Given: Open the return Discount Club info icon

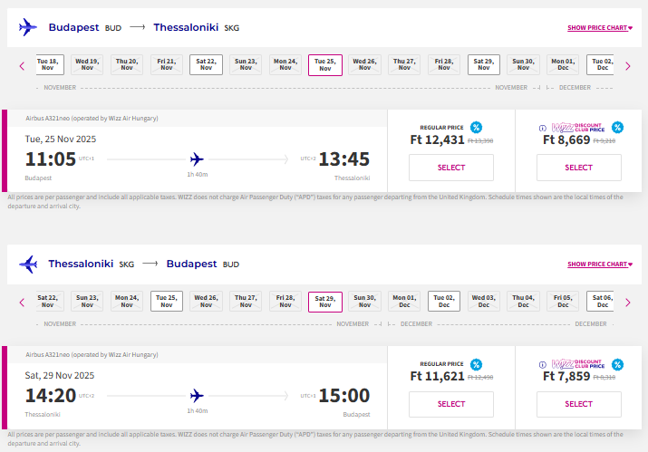Looking at the screenshot, I should [543, 364].
